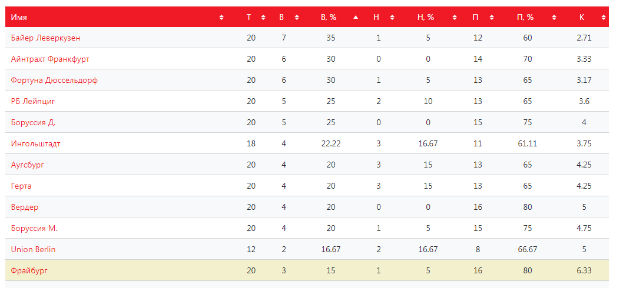Open Айнтрахт Франкфурт team page
The width and height of the screenshot is (623, 288).
(x=50, y=59)
